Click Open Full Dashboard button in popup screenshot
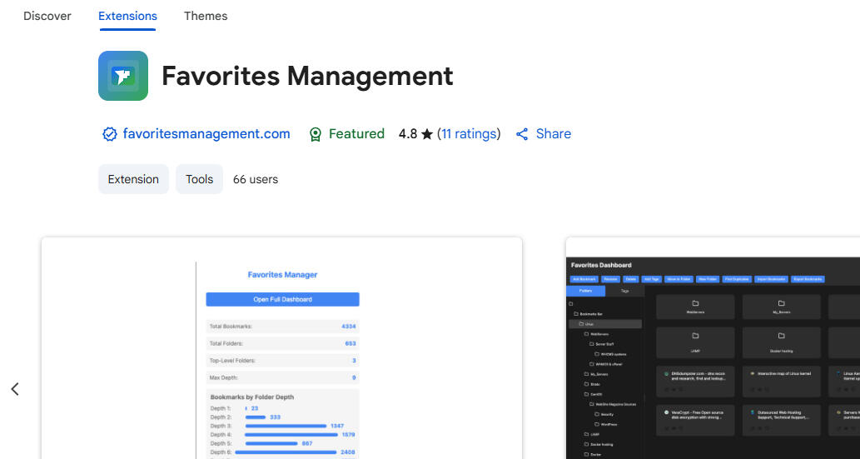 tap(282, 299)
